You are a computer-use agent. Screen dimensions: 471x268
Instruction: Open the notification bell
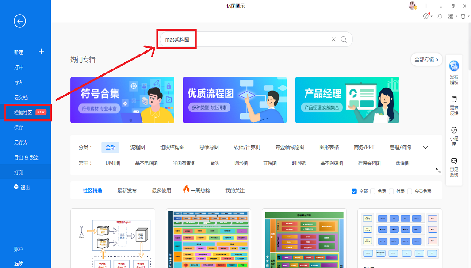click(x=440, y=16)
